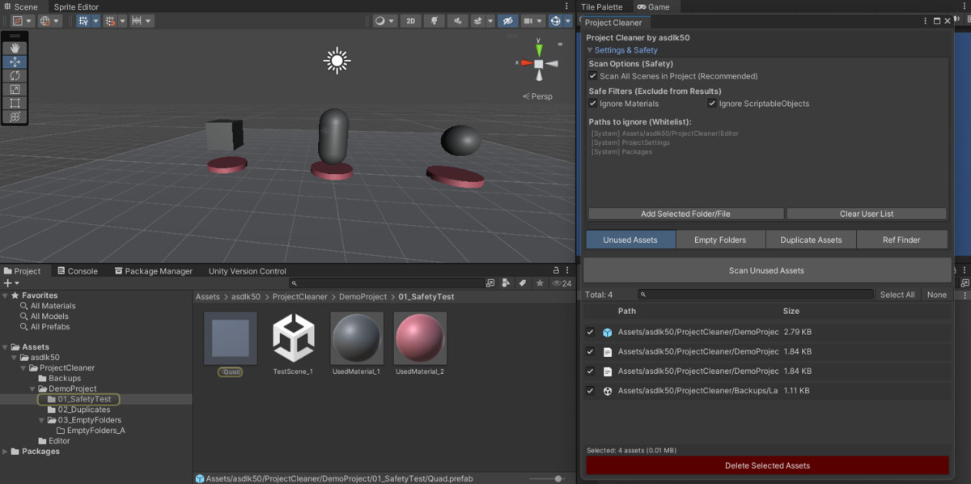Switch to the Console tab

(x=76, y=271)
